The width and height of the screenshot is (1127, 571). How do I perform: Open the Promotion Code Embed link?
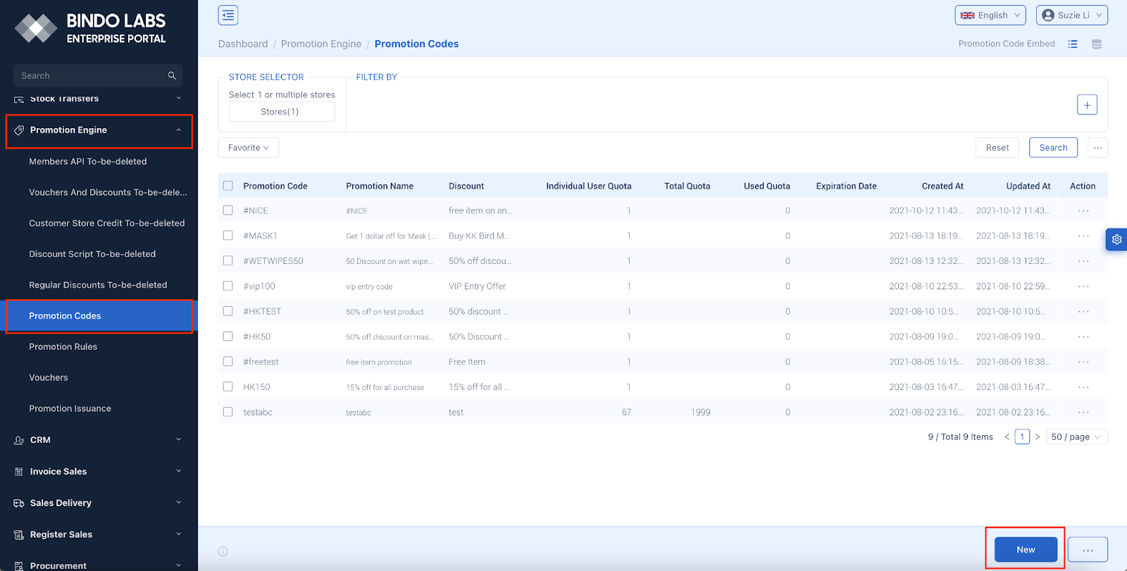[1007, 44]
